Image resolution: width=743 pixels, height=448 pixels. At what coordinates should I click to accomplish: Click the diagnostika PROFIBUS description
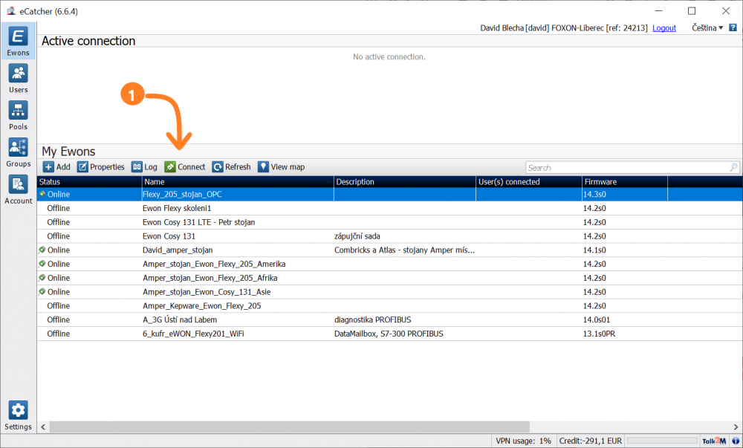[x=373, y=319]
